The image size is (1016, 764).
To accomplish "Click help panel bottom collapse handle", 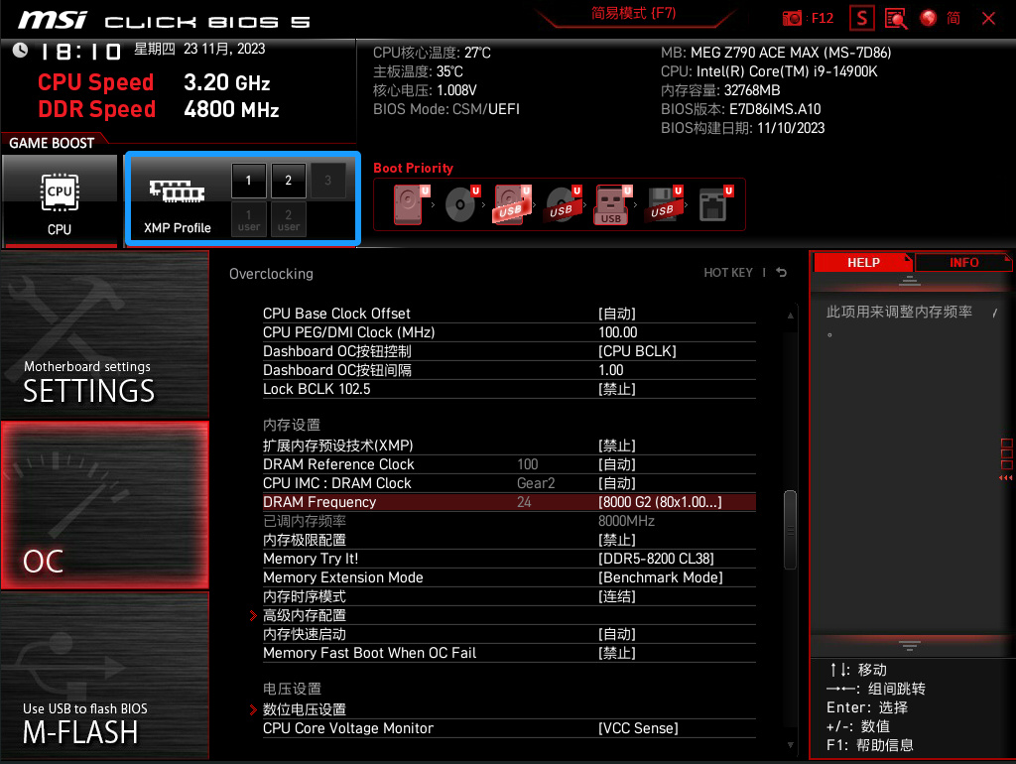I will click(x=910, y=645).
